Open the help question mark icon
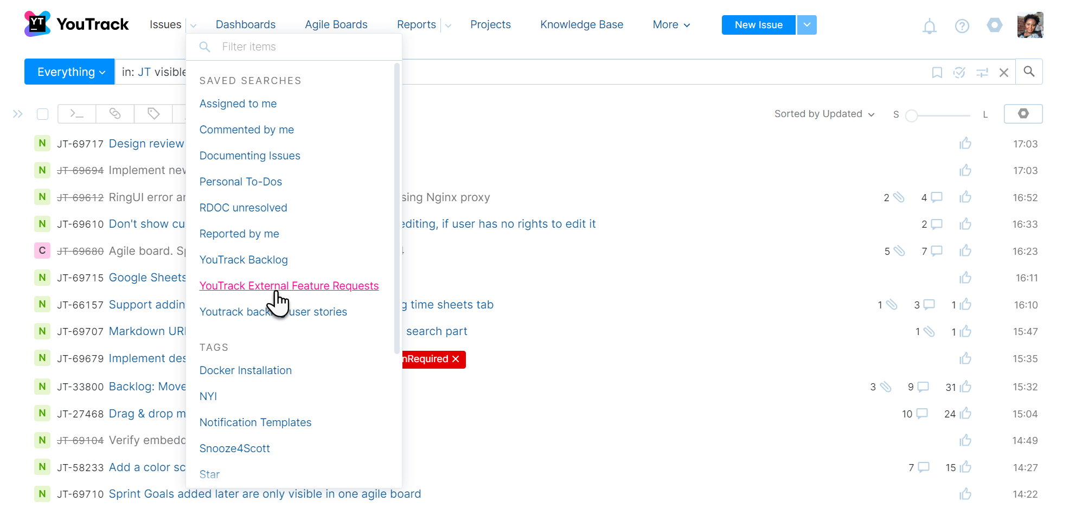Image resolution: width=1069 pixels, height=508 pixels. [x=962, y=26]
